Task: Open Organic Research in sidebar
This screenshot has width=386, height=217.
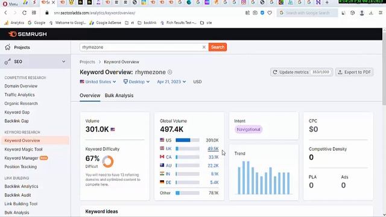Action: click(x=21, y=104)
